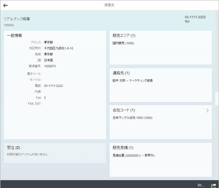The image size is (219, 188).
Task: Click the phone number 03-1111-2222 in header
Action: coord(195,17)
